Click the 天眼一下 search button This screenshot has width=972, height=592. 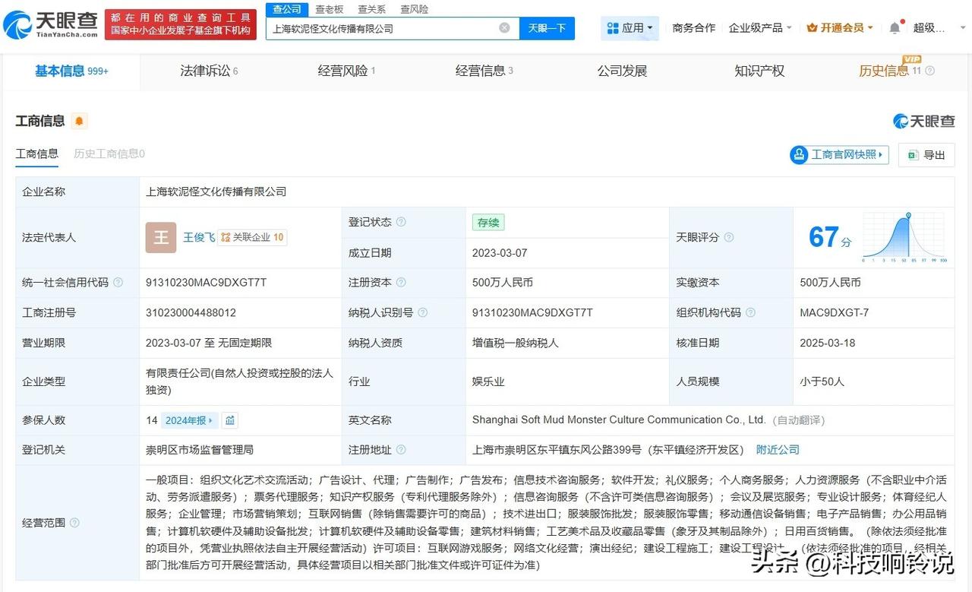click(547, 28)
